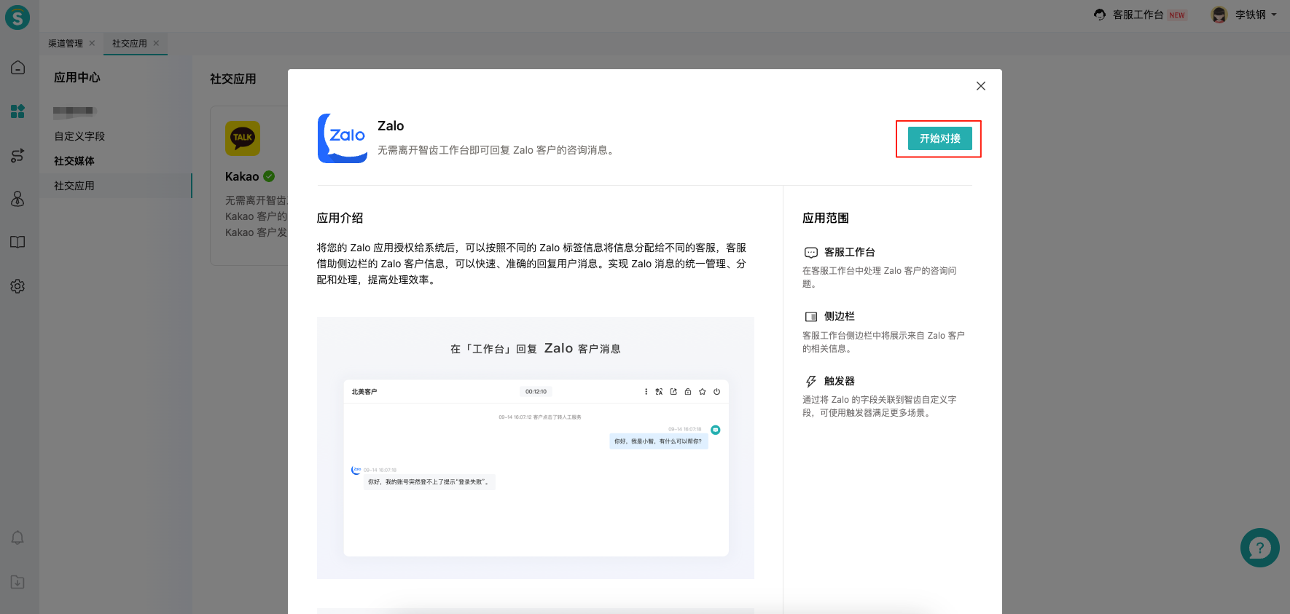1290x614 pixels.
Task: Click the Zalo title text
Action: point(391,126)
